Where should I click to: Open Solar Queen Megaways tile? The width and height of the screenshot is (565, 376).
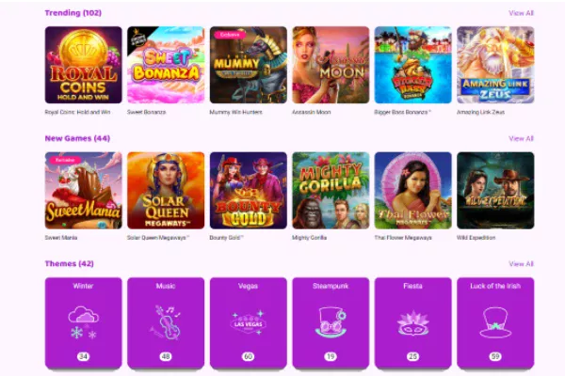tap(166, 190)
